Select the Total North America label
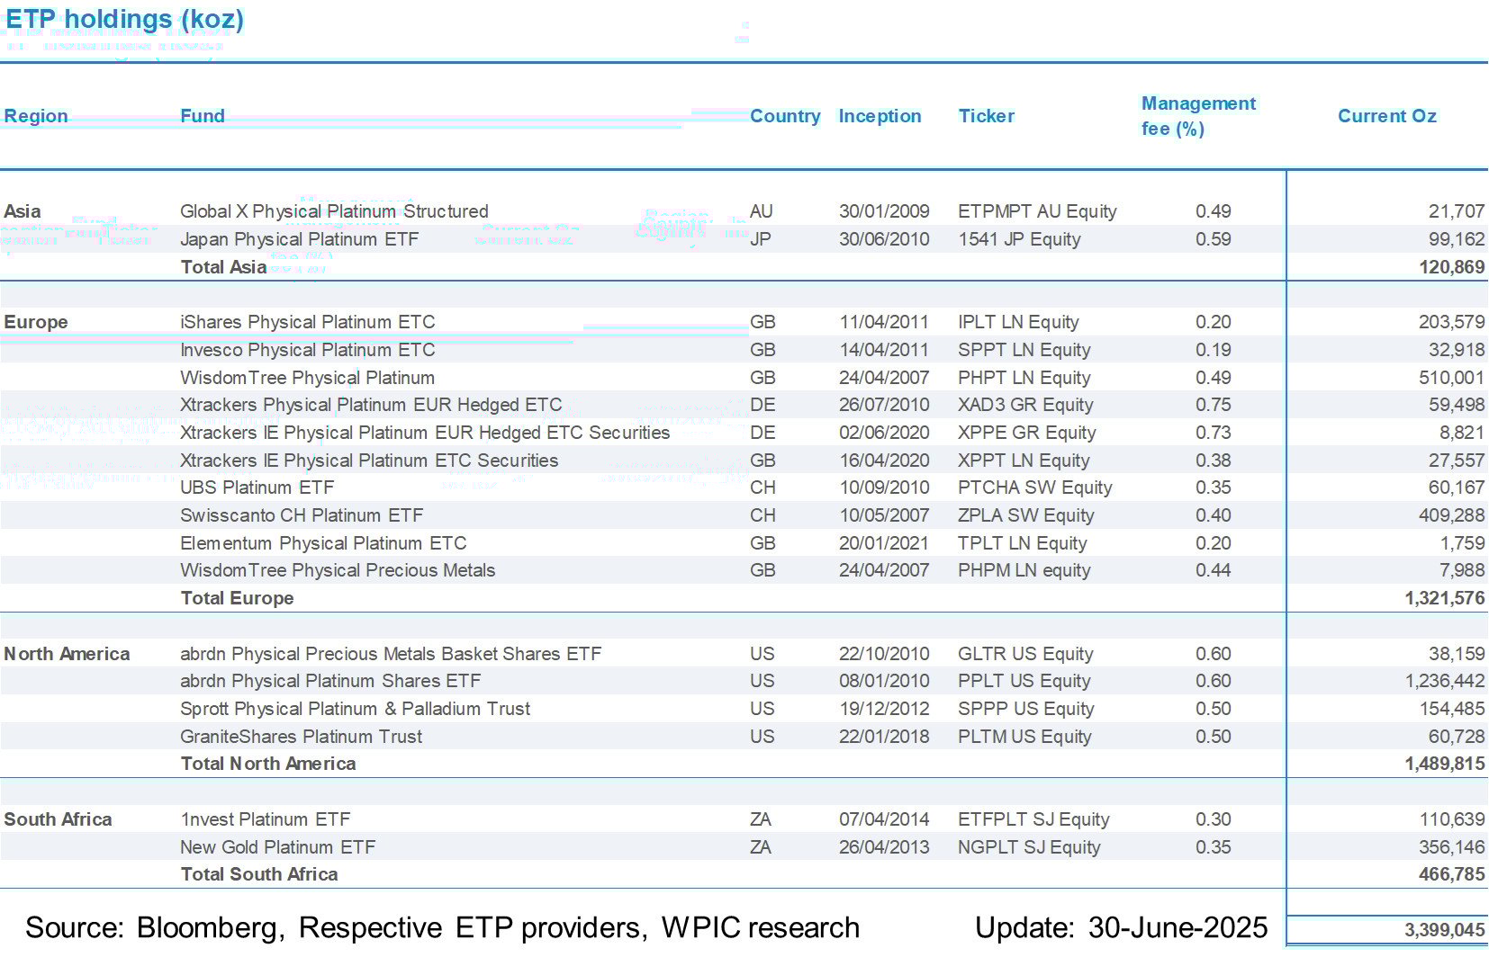This screenshot has height=975, width=1489. (268, 764)
